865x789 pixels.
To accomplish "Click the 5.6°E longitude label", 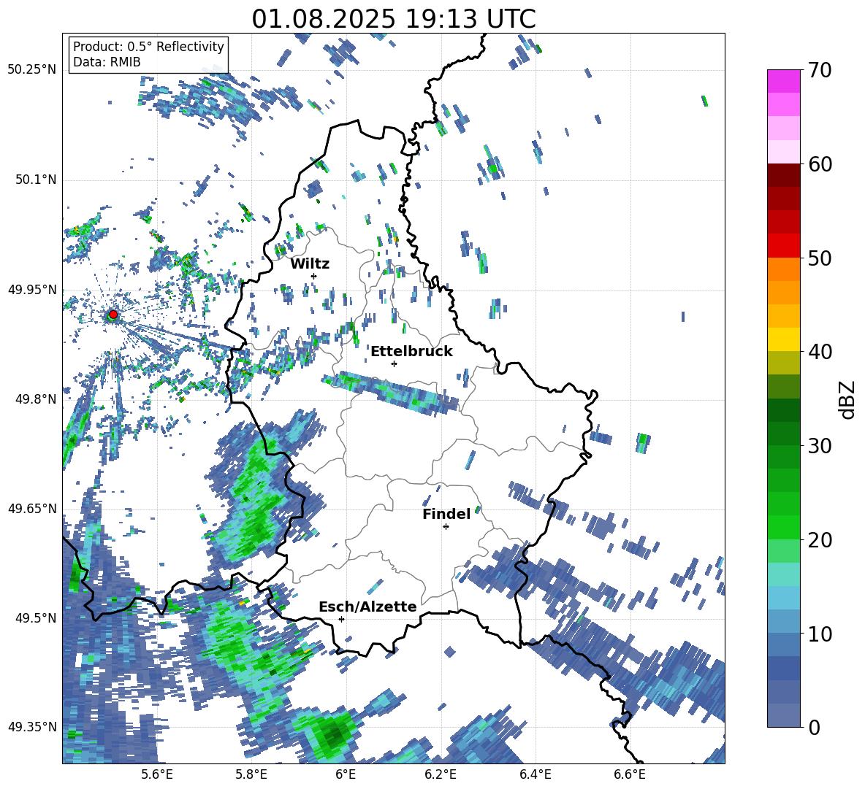I will pyautogui.click(x=157, y=774).
